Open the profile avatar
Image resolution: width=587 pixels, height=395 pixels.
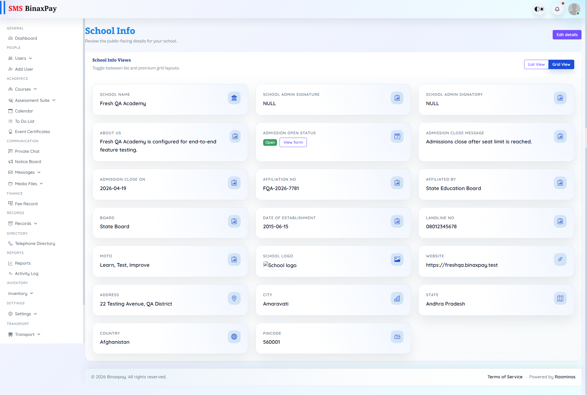point(574,9)
